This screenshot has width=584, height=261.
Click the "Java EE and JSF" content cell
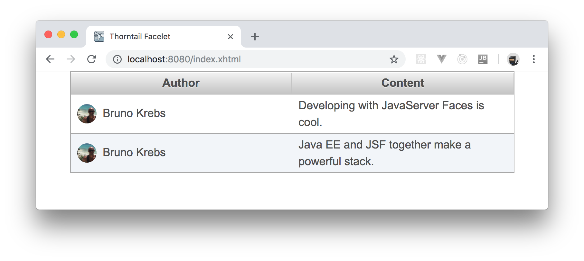coord(384,153)
